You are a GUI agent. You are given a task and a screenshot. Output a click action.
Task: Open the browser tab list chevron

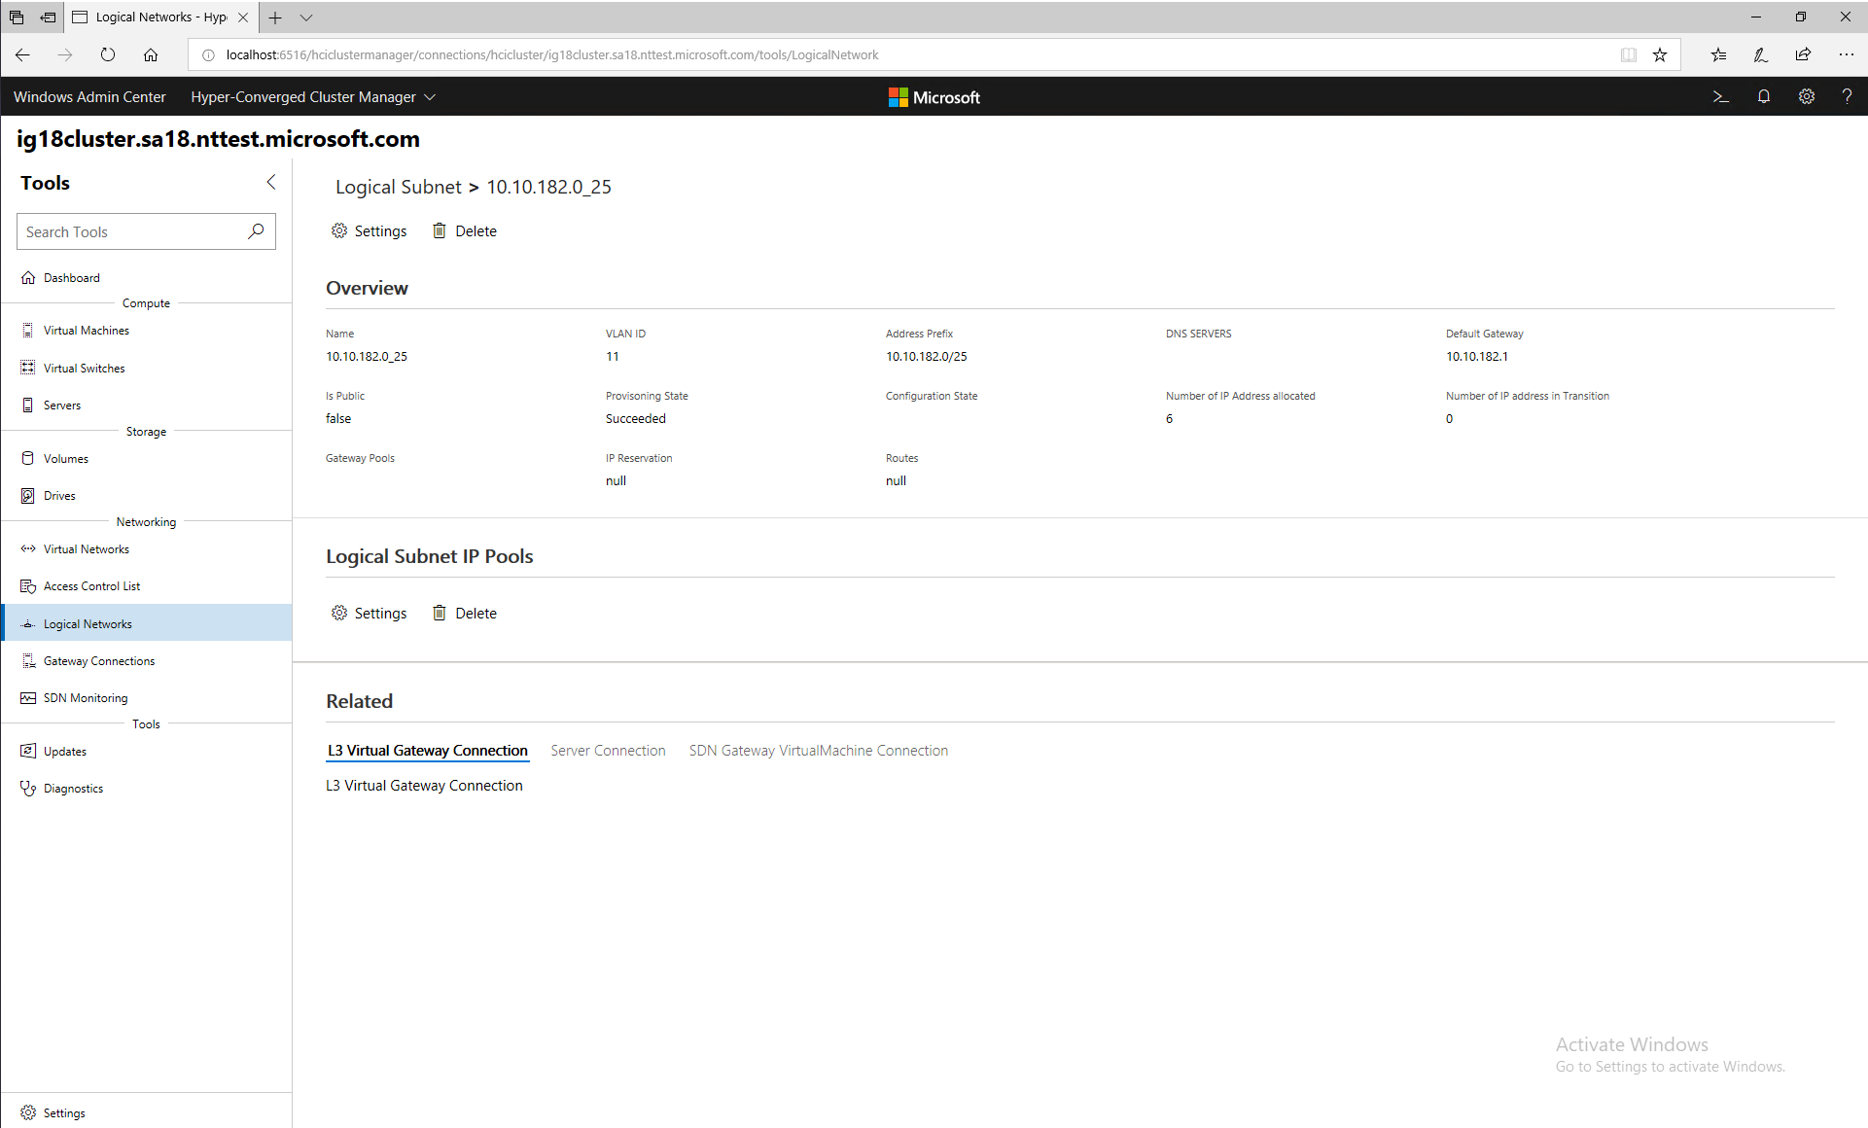[306, 18]
